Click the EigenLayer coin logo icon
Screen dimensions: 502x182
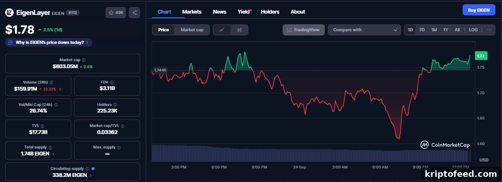pos(9,13)
